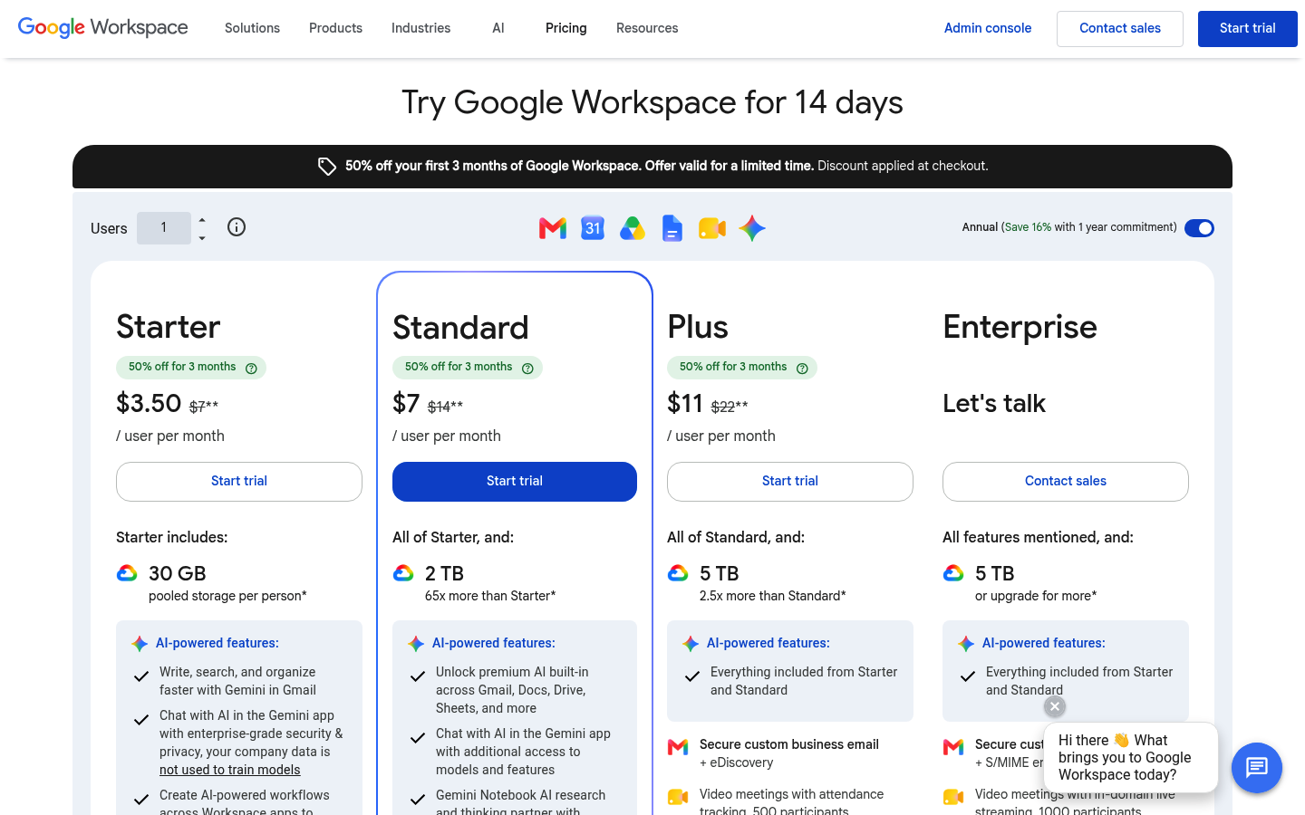This screenshot has height=815, width=1305.
Task: Click Starter's AI-powered features sparkle icon
Action: pyautogui.click(x=140, y=643)
